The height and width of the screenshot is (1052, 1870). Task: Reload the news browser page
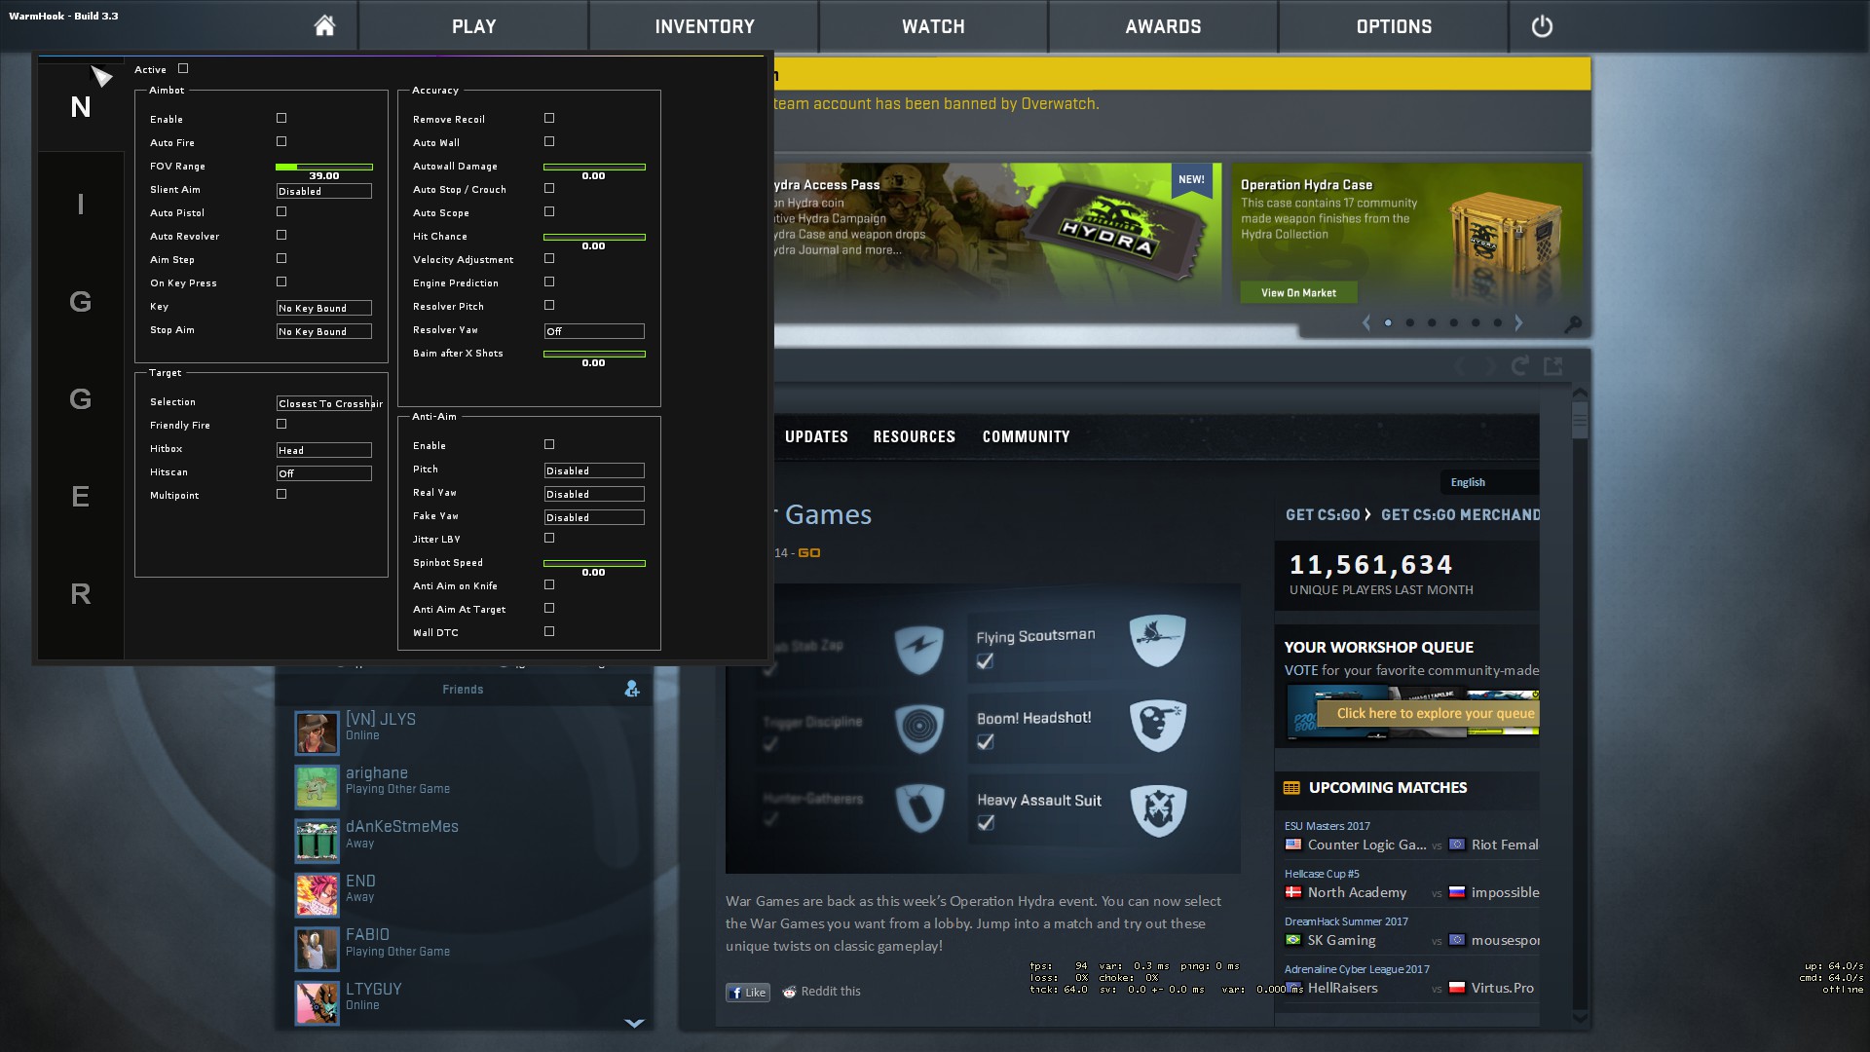tap(1519, 366)
